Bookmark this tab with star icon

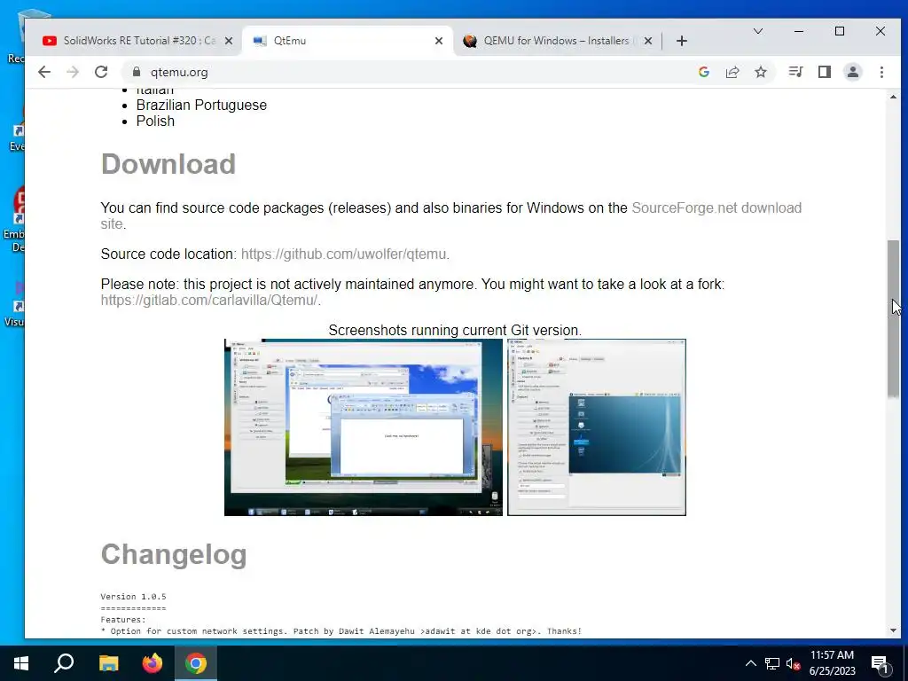point(761,72)
